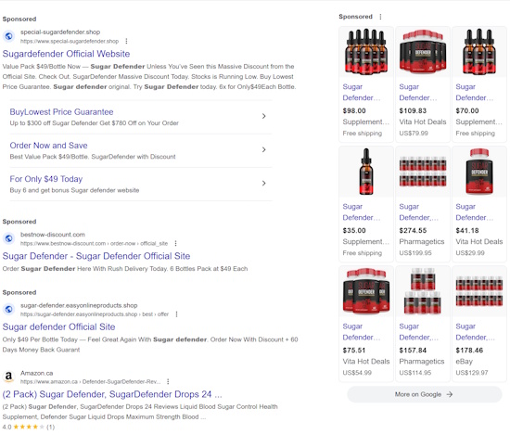Open BuyLowest Price Guarantee sitelink
510x435 pixels.
click(61, 112)
